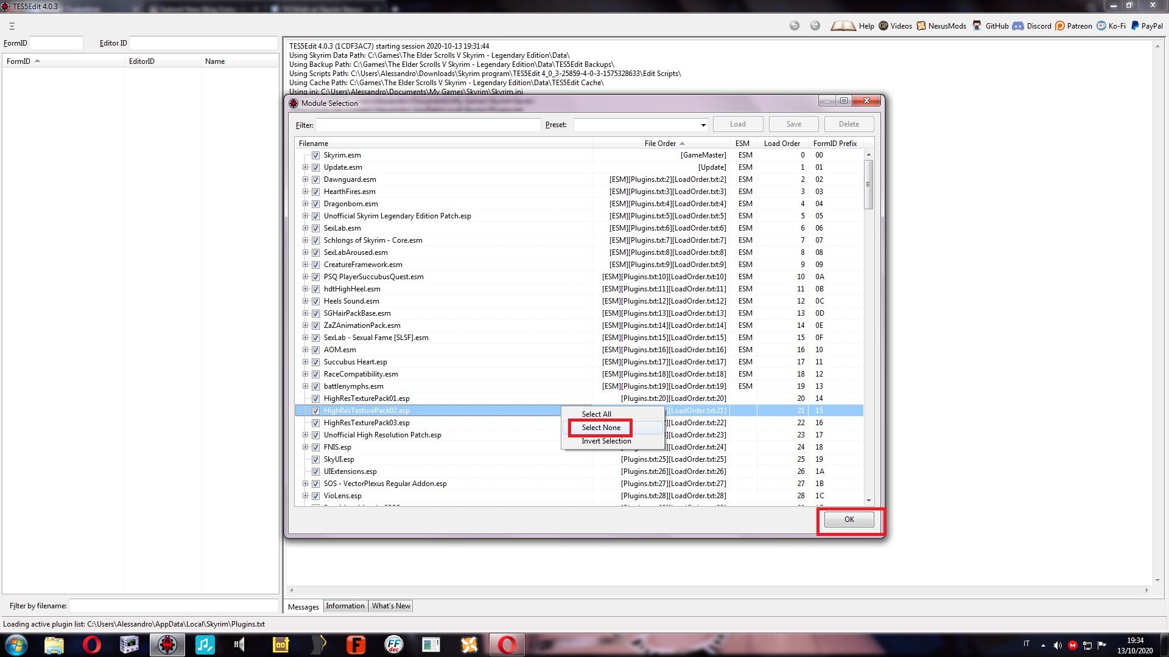The width and height of the screenshot is (1169, 657).
Task: Click the Load preset button
Action: point(738,124)
